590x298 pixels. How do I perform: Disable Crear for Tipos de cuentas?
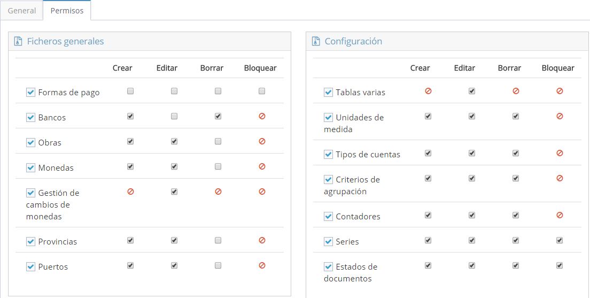tap(428, 153)
